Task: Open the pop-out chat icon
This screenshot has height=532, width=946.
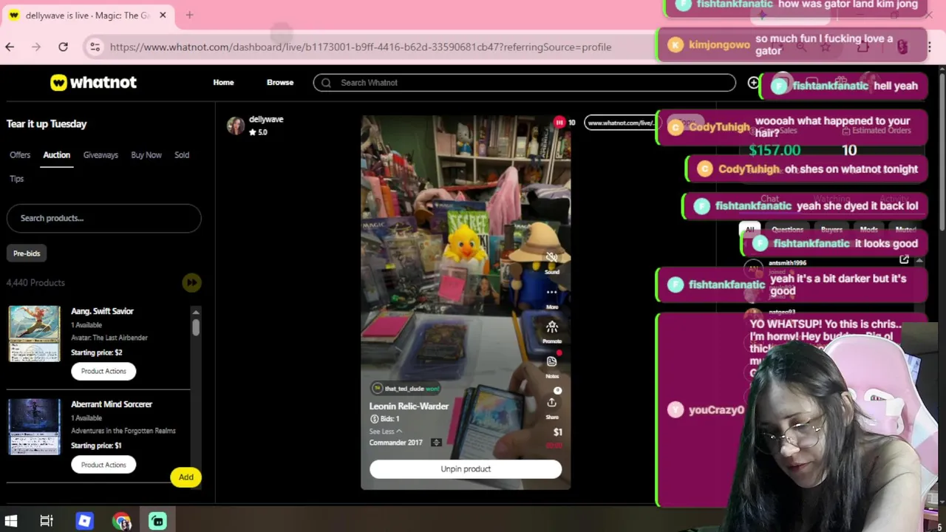Action: [904, 259]
